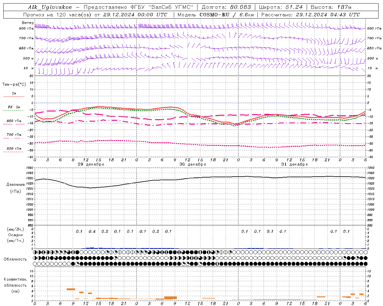Click the latitude value 51.24

click(294, 7)
